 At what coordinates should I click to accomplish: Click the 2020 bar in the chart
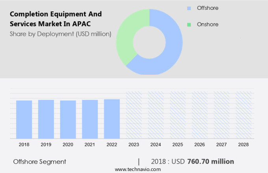pos(68,119)
